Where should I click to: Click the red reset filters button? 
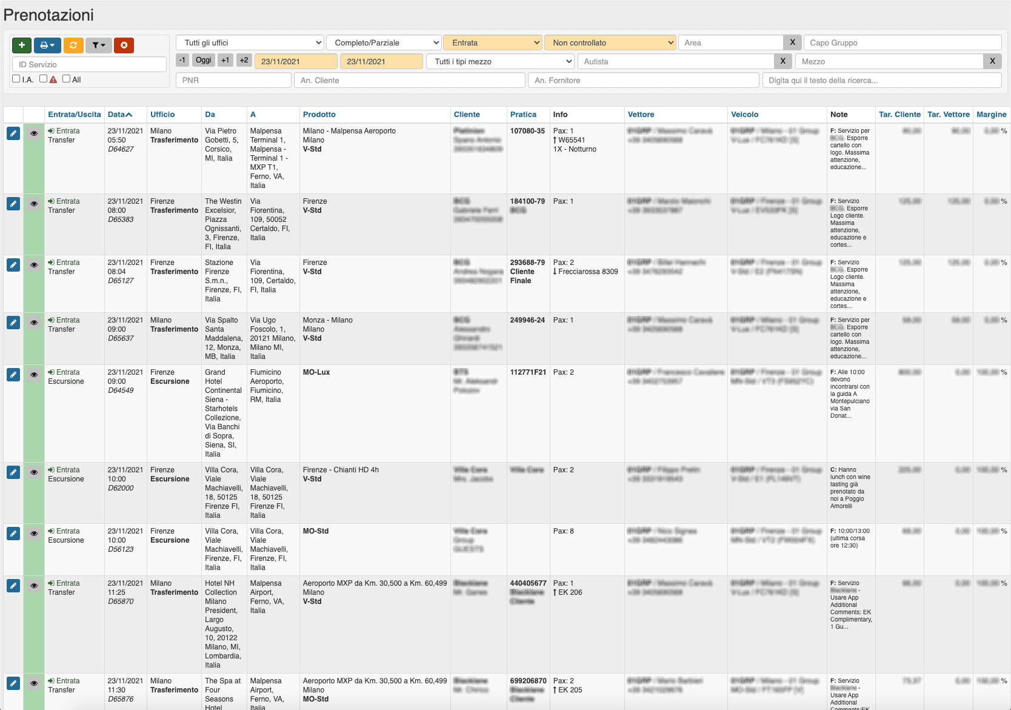pyautogui.click(x=124, y=45)
